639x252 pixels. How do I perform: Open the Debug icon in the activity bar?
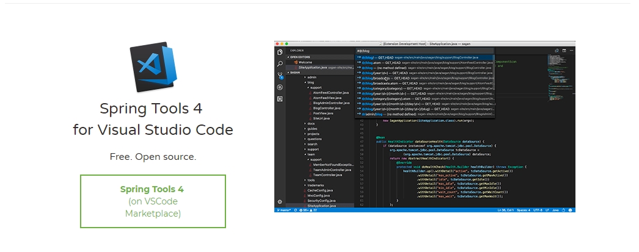tap(280, 87)
